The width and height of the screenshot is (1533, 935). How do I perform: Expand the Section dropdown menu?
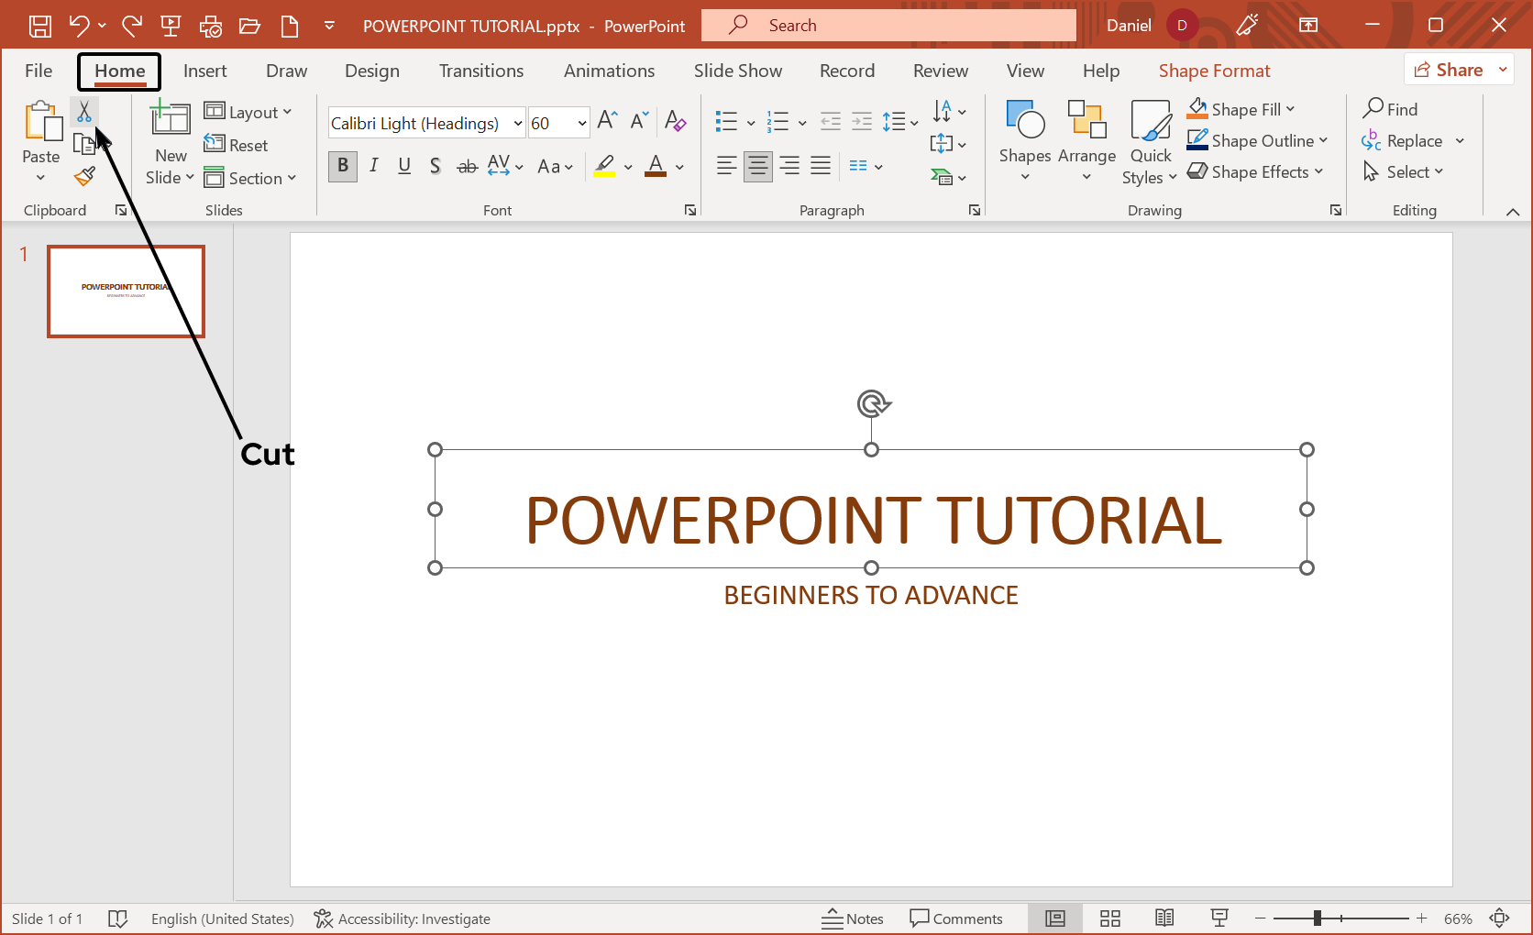pos(292,178)
